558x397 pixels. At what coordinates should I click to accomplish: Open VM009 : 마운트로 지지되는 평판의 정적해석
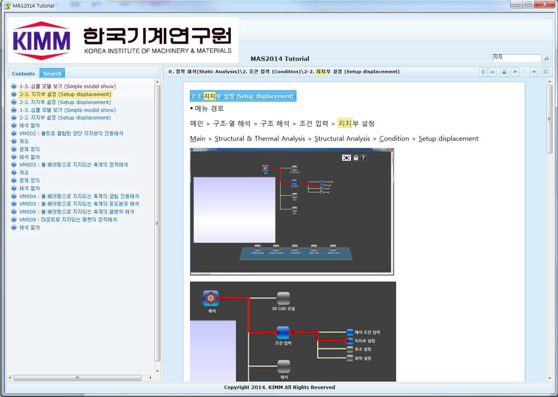[68, 219]
